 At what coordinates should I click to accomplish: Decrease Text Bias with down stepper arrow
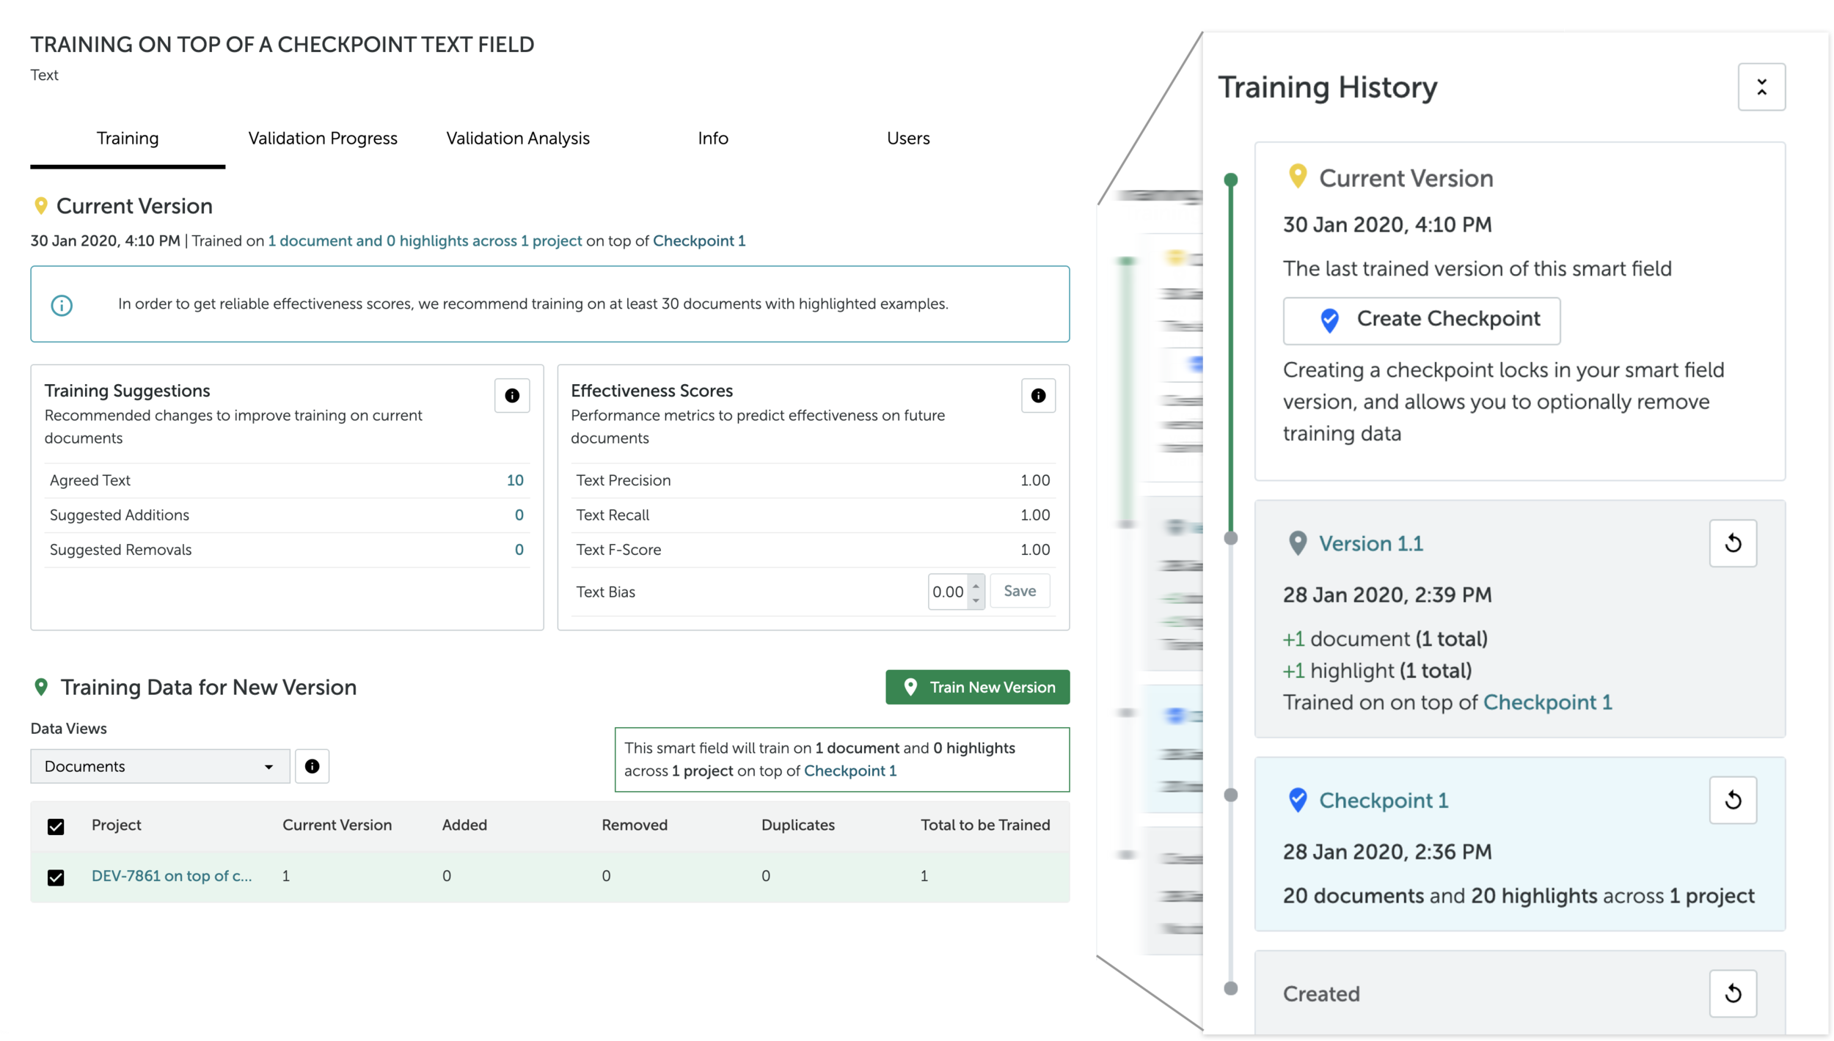[x=976, y=600]
